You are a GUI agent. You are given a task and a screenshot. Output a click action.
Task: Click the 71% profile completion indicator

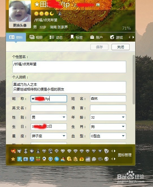coord(126,28)
